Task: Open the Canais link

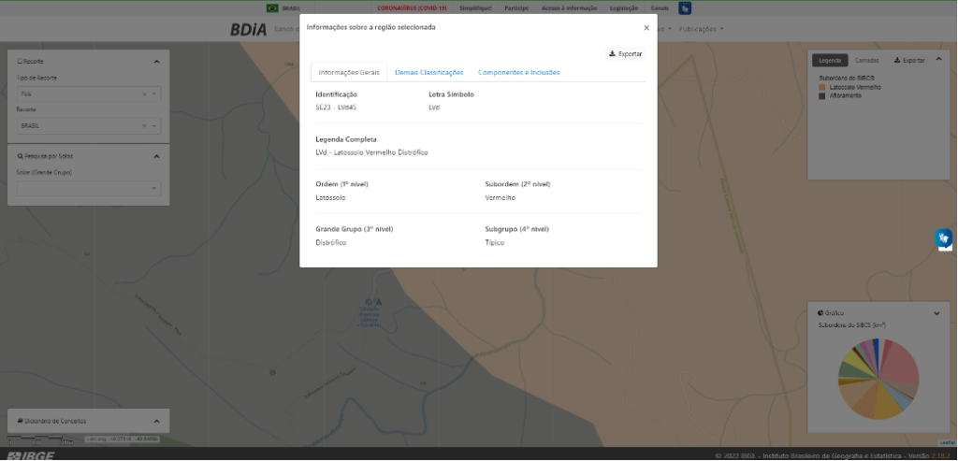Action: [660, 7]
